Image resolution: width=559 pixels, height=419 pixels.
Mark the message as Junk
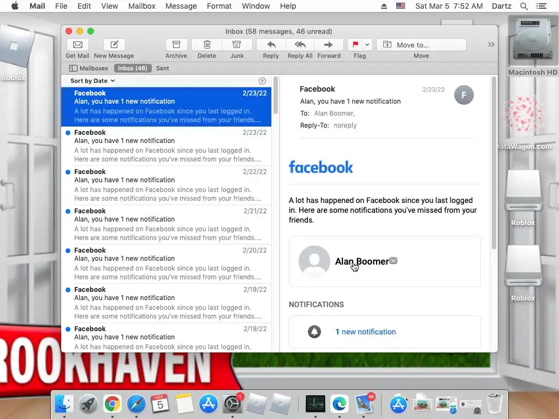coord(237,45)
